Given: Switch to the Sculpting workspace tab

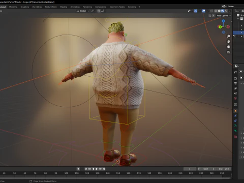Looking at the screenshot, I should click(x=25, y=7).
